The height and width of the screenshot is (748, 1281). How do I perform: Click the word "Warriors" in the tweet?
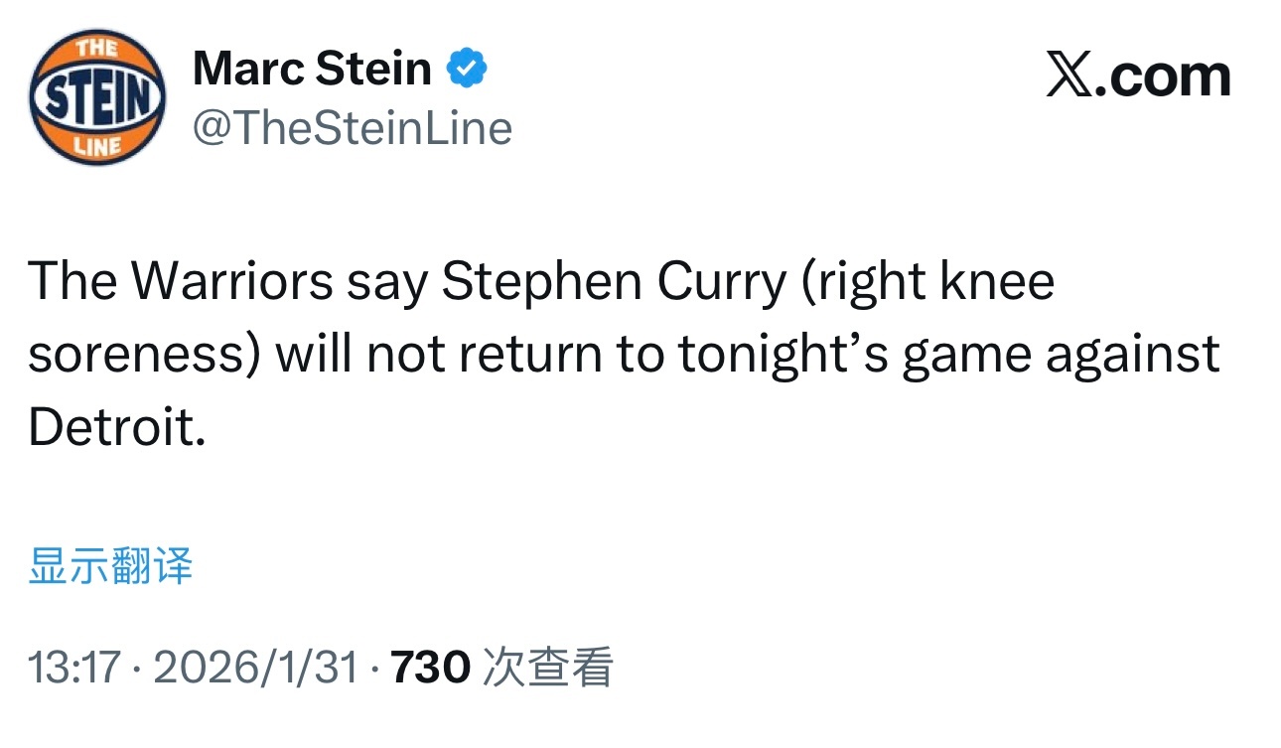232,282
